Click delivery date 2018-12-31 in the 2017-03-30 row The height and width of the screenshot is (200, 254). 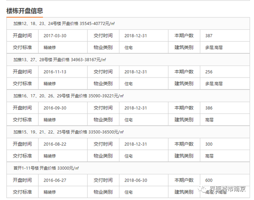point(136,36)
